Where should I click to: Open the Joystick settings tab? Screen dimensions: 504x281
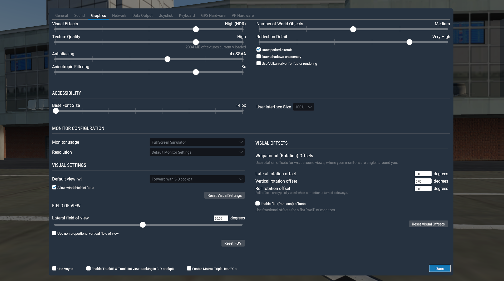[x=166, y=15]
